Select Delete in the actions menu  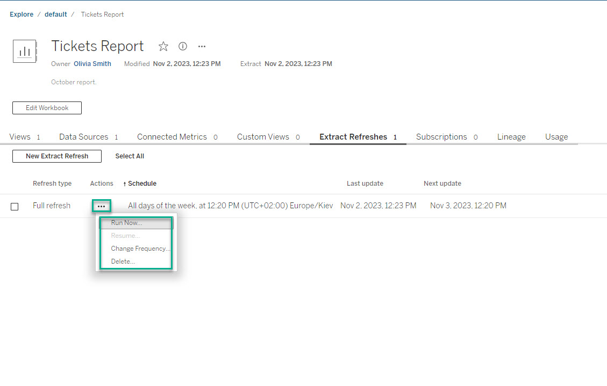pos(123,261)
